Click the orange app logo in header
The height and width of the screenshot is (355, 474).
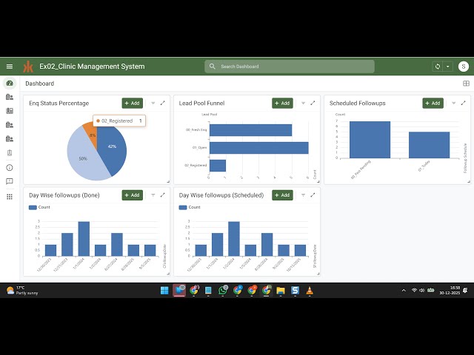tap(28, 67)
